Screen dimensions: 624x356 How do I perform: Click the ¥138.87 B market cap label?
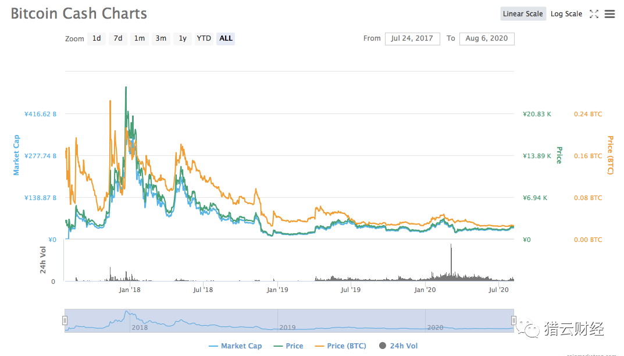tap(40, 198)
